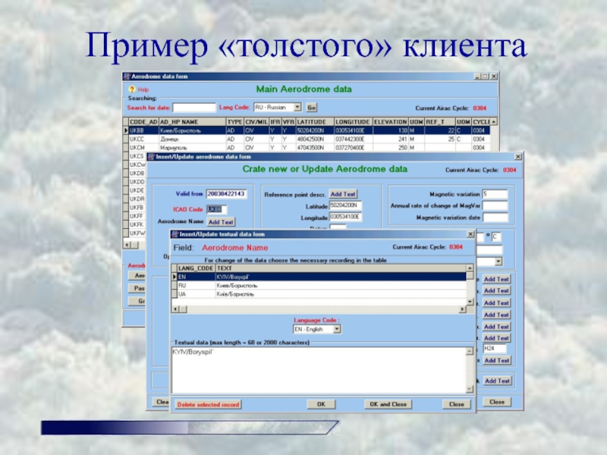Click the CODE_AD column header

pyautogui.click(x=143, y=122)
